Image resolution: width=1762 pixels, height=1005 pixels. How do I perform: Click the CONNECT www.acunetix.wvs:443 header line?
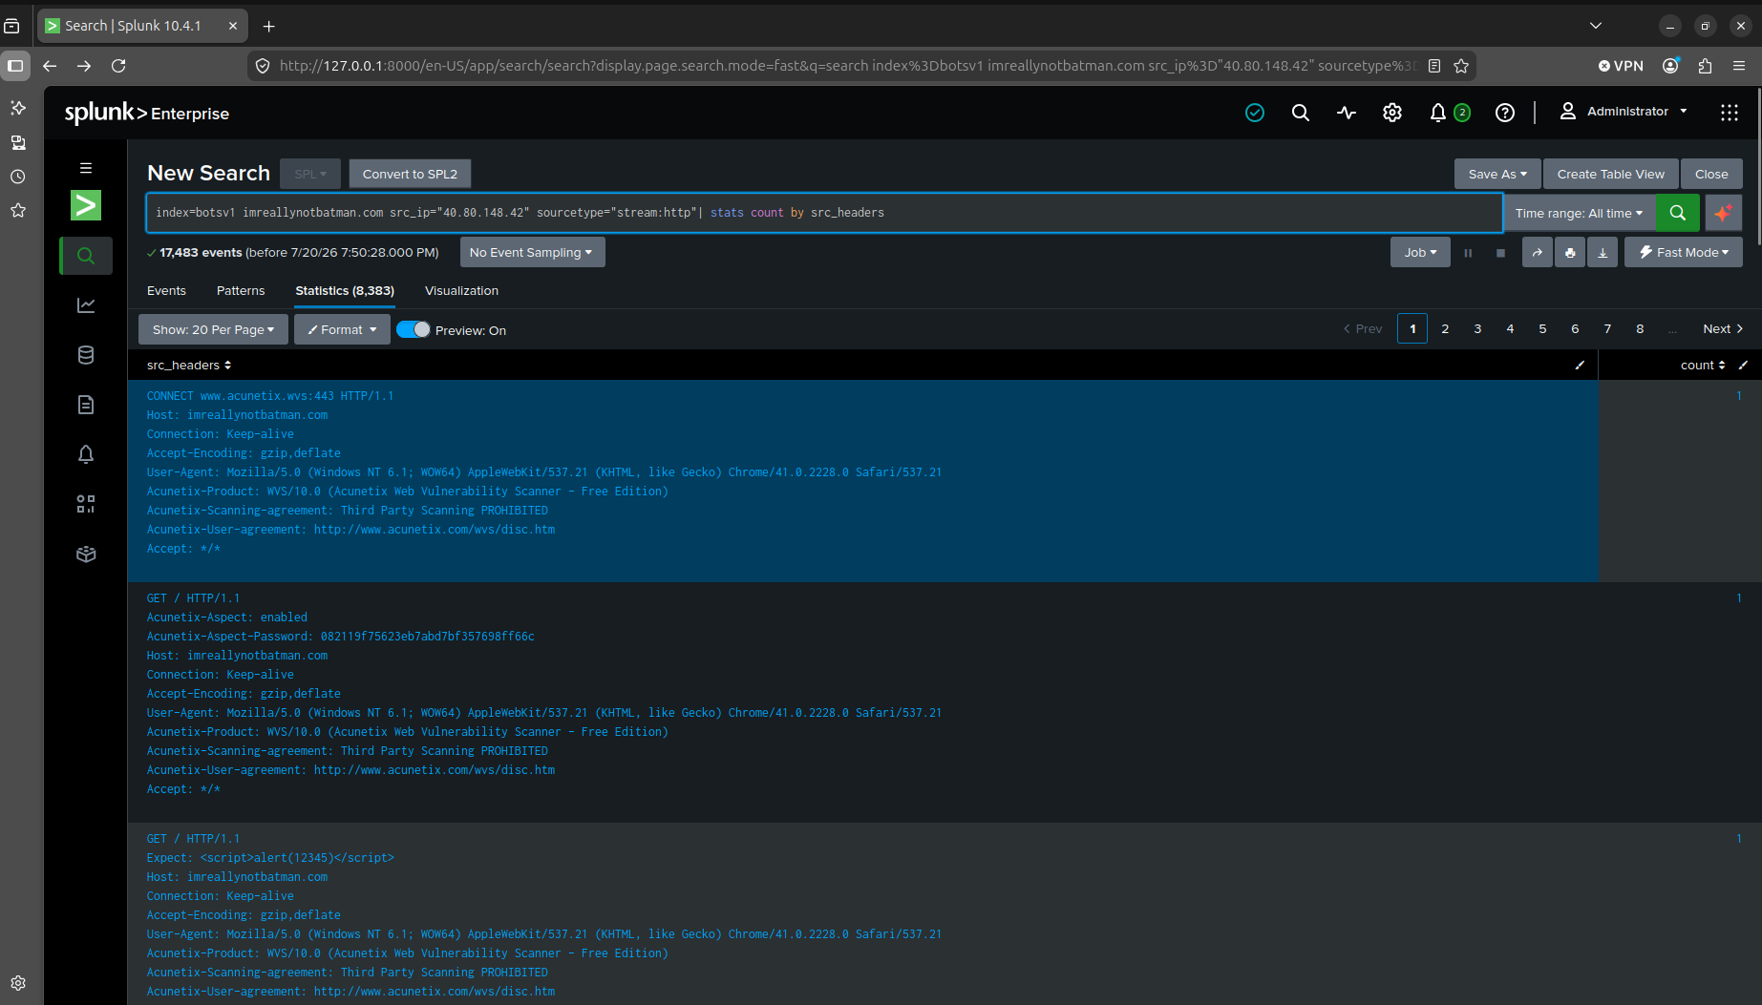tap(269, 396)
